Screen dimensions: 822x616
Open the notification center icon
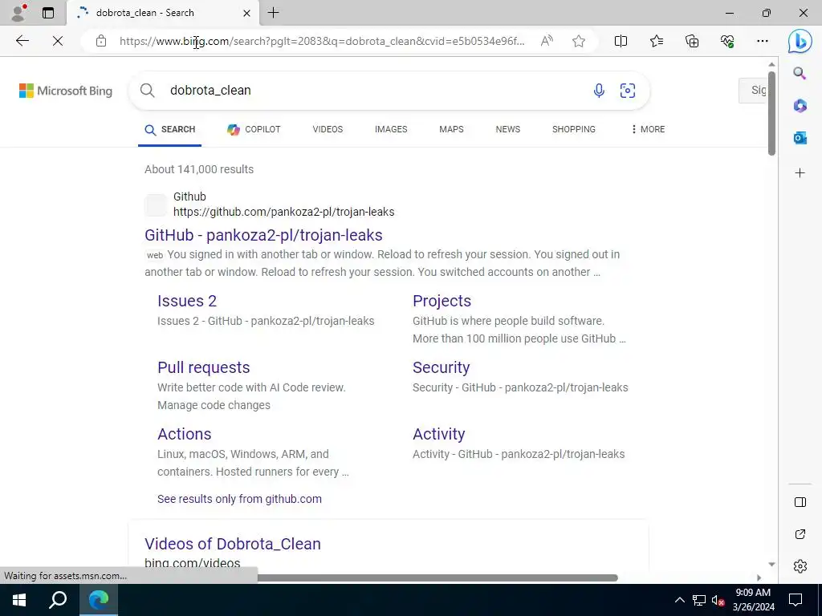(796, 600)
